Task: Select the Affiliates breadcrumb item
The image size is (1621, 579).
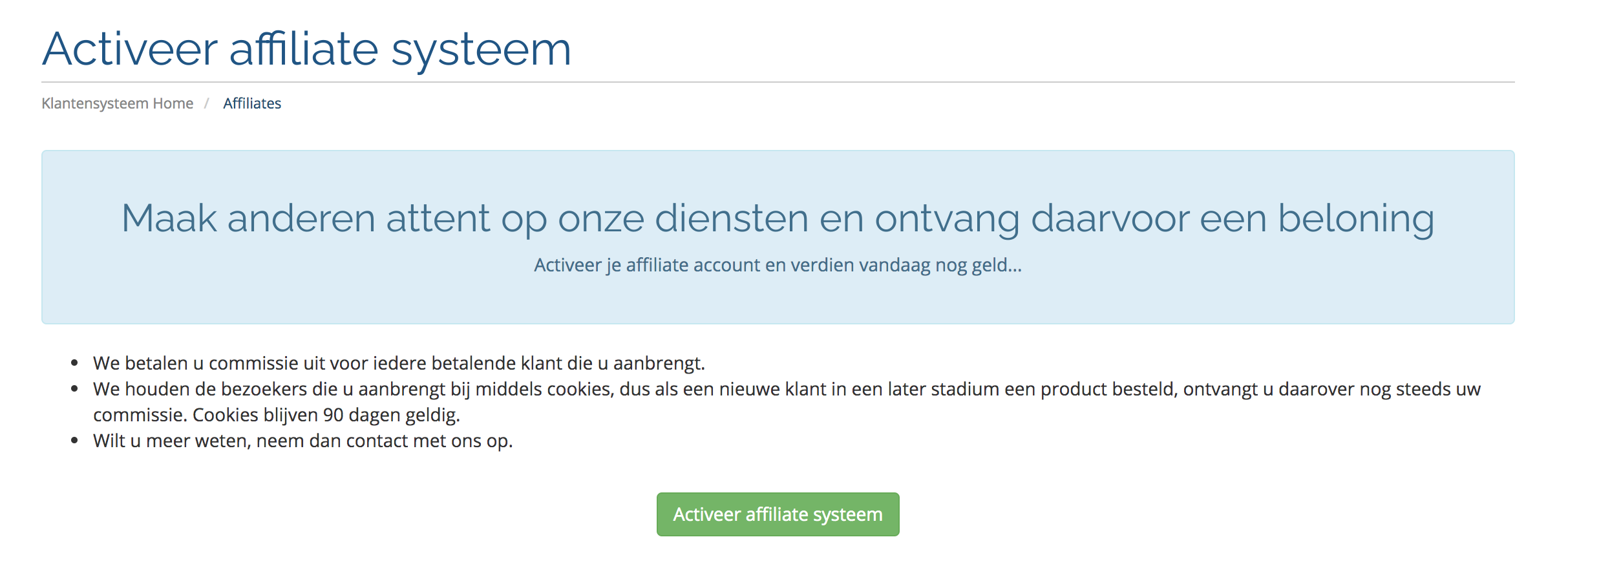Action: [252, 103]
